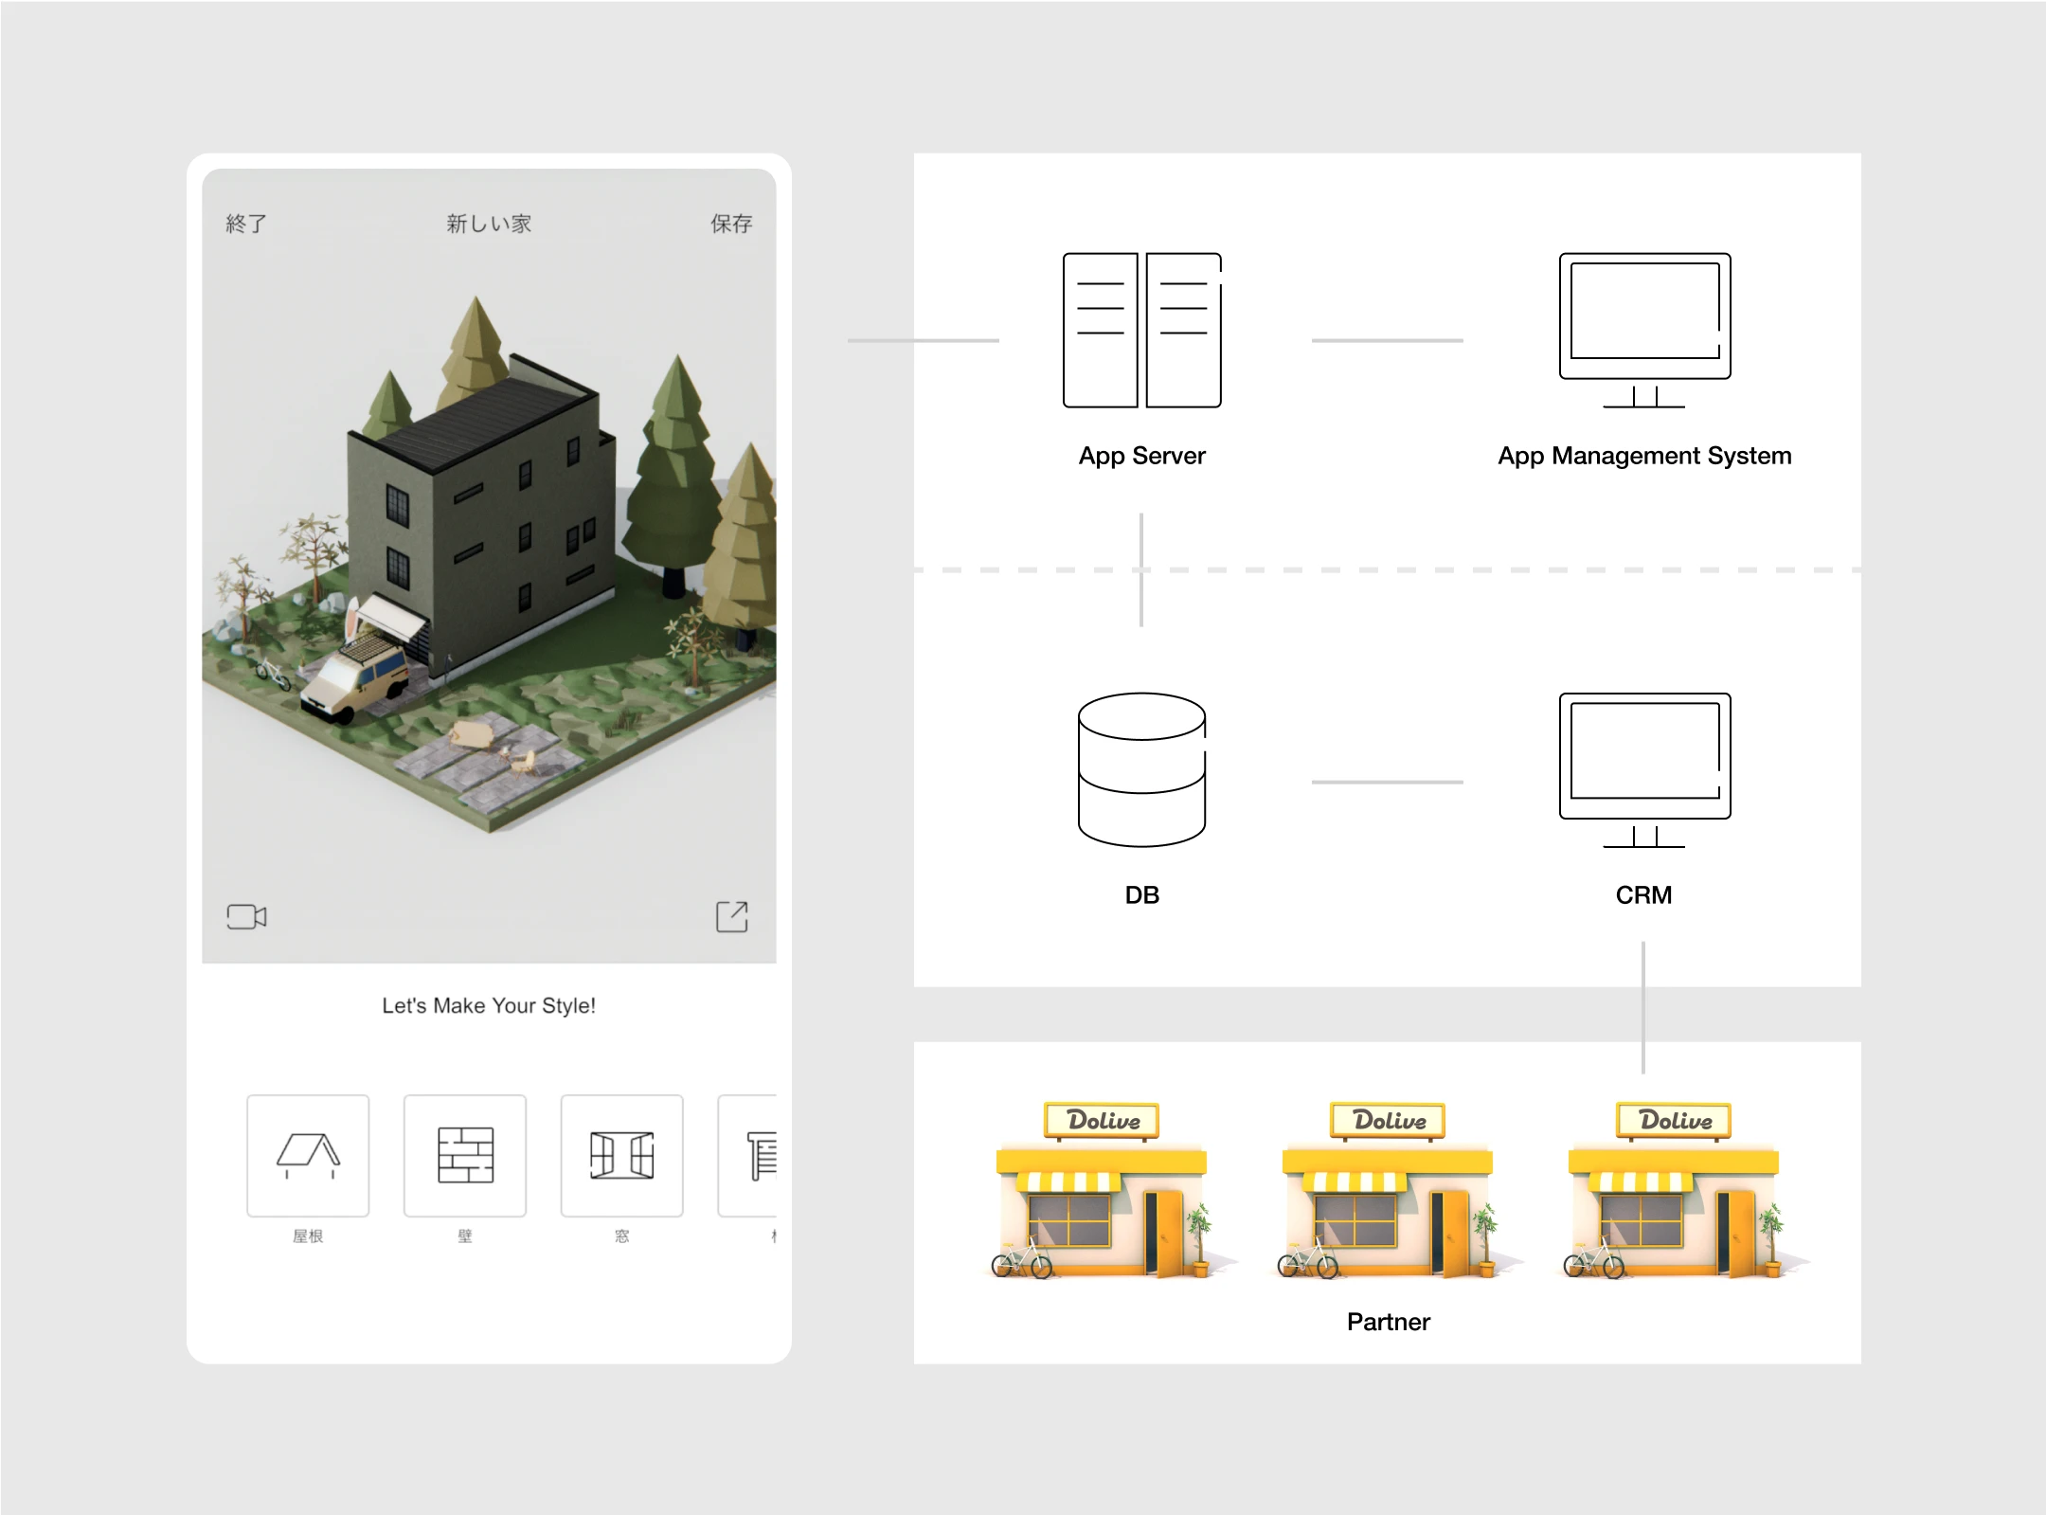Viewport: 2046px width, 1515px height.
Task: Select the roof (屋根) icon tile
Action: tap(308, 1155)
